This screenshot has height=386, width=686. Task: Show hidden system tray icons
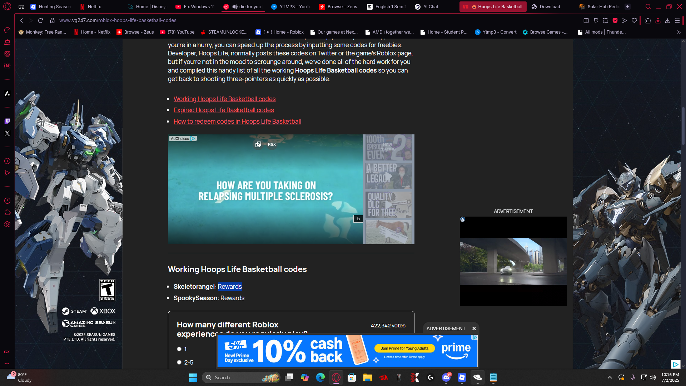610,377
